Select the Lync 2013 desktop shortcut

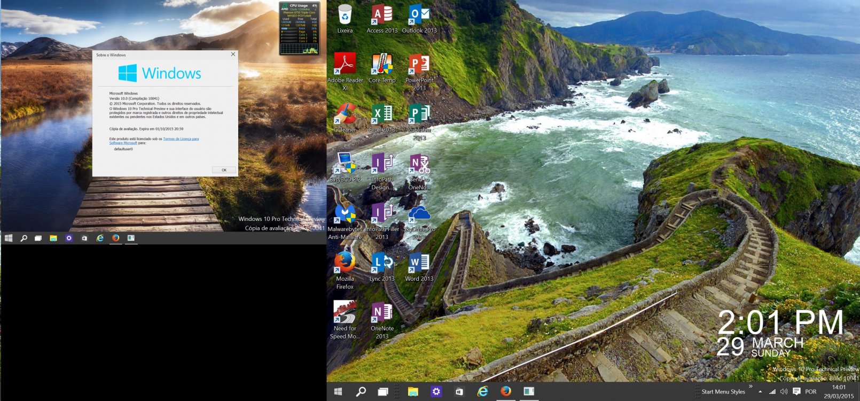pos(382,267)
